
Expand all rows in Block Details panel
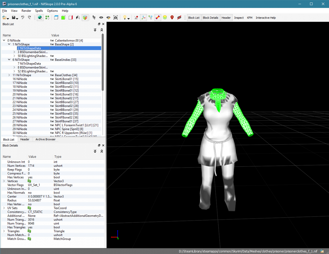[95, 151]
